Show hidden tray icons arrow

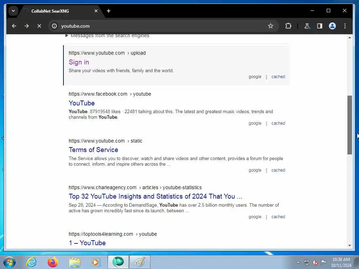point(298,262)
